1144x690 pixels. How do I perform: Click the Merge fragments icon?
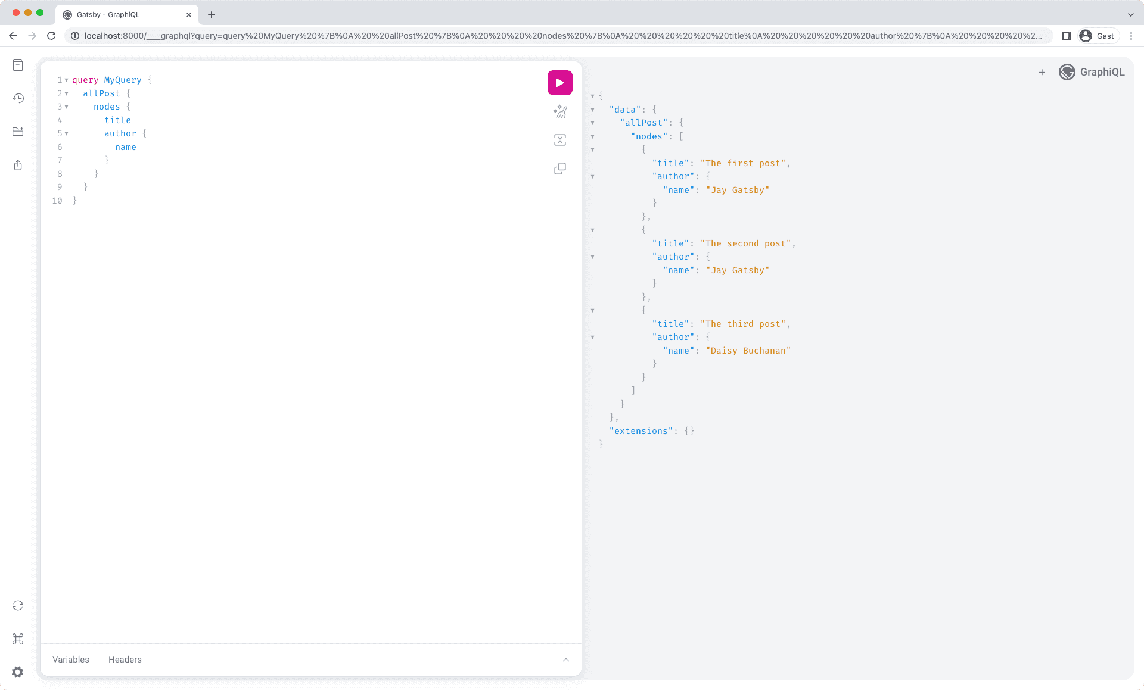pos(559,140)
